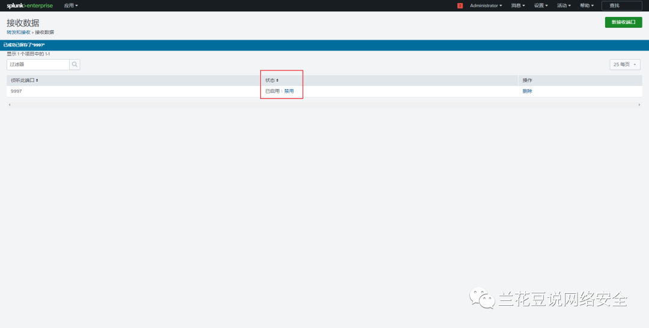Viewport: 649px width, 328px height.
Task: Click the 查找 search field
Action: (x=621, y=6)
